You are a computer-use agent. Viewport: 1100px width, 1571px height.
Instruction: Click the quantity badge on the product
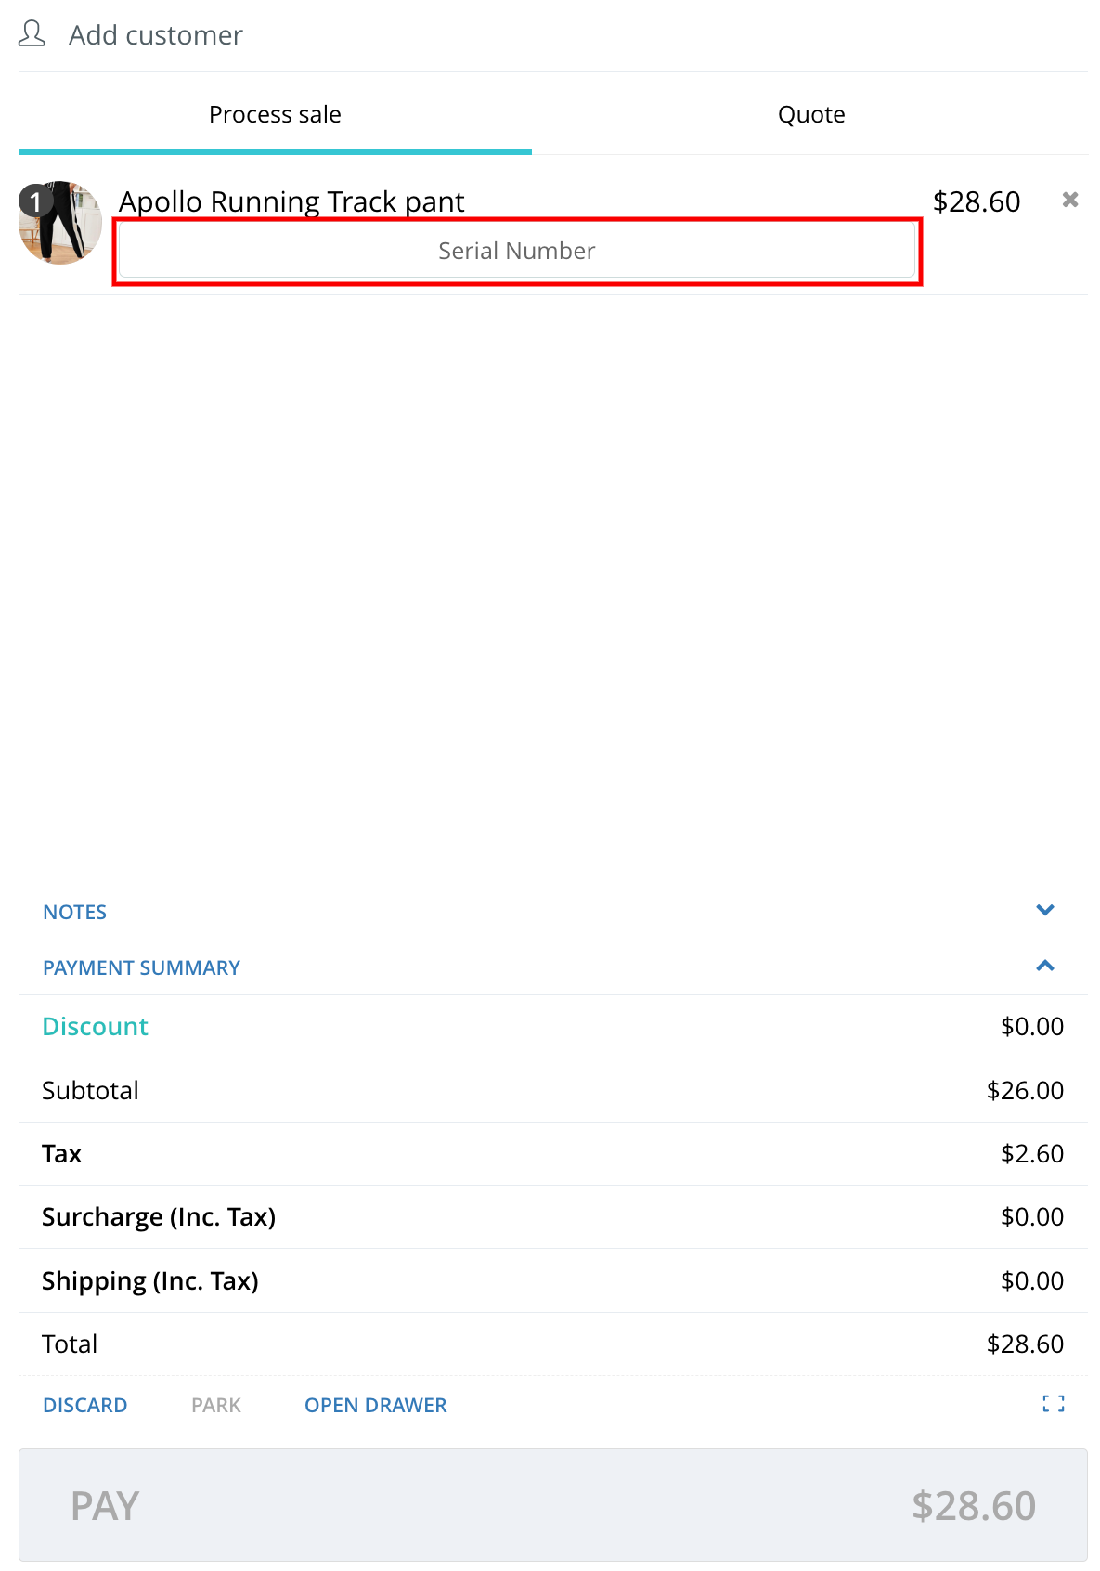[x=35, y=201]
